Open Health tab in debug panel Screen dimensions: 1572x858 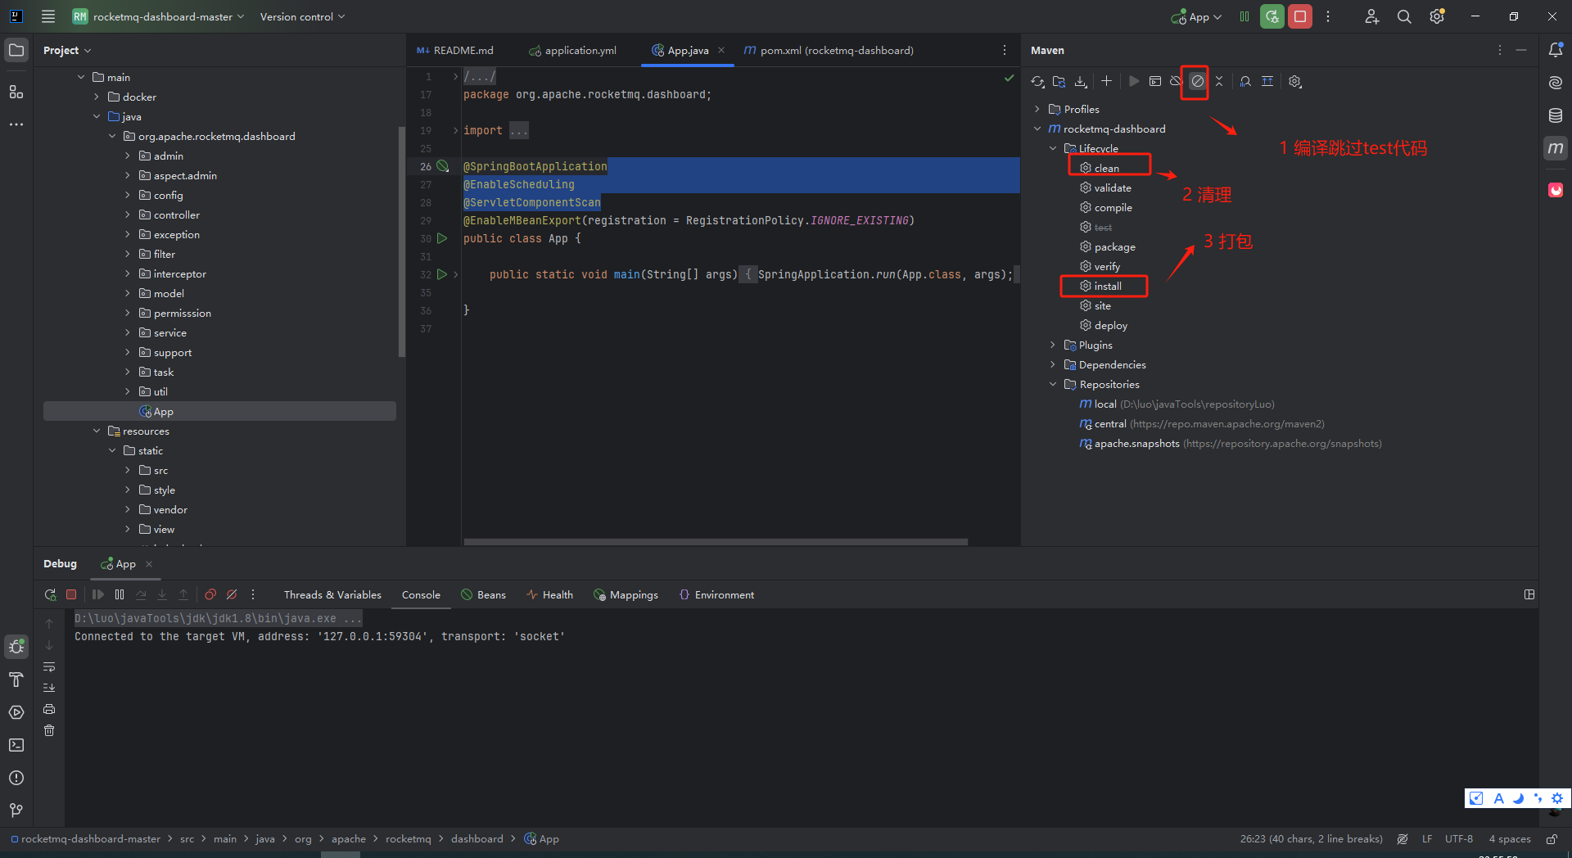coord(549,594)
